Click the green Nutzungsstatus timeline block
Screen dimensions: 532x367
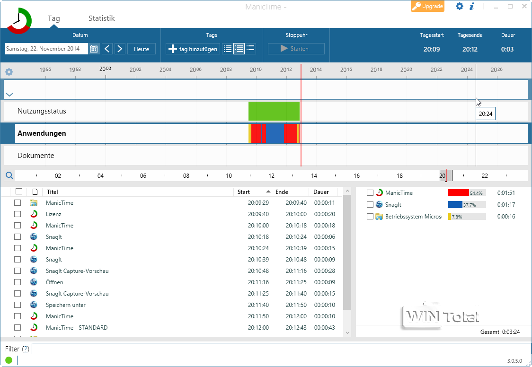(274, 111)
